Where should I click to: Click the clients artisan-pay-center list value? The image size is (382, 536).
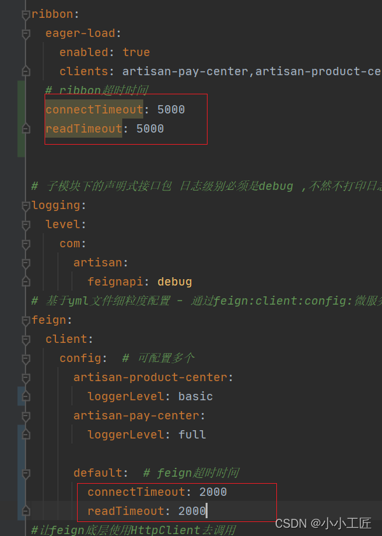pyautogui.click(x=185, y=71)
